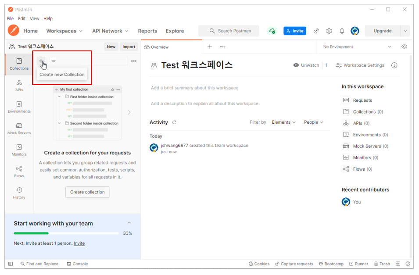The width and height of the screenshot is (419, 275).
Task: Click the workspace summary placeholder text
Action: coord(194,88)
